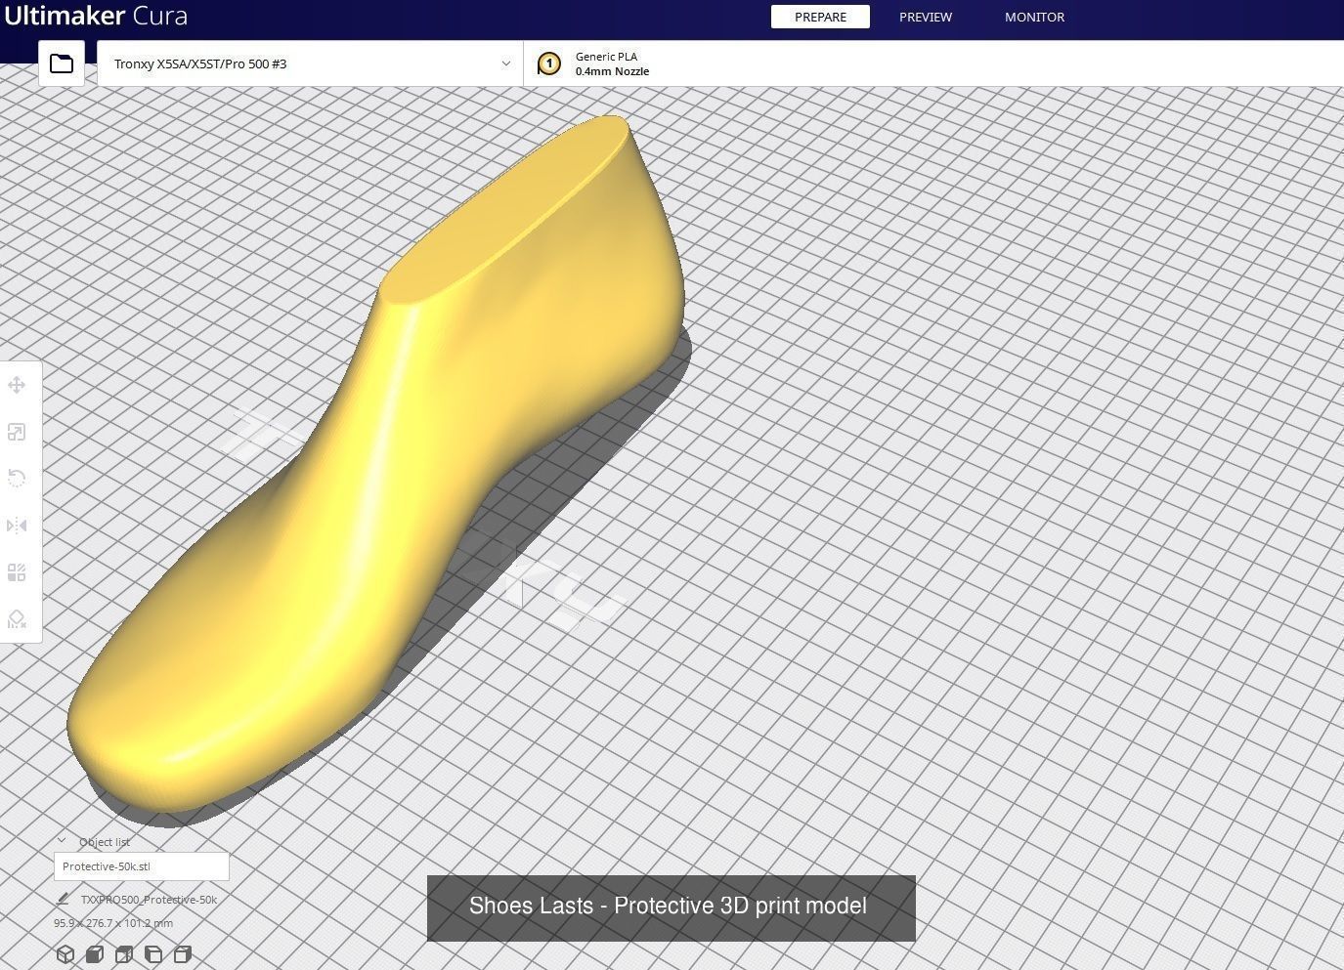
Task: Select the Support Blocker tool
Action: [17, 619]
